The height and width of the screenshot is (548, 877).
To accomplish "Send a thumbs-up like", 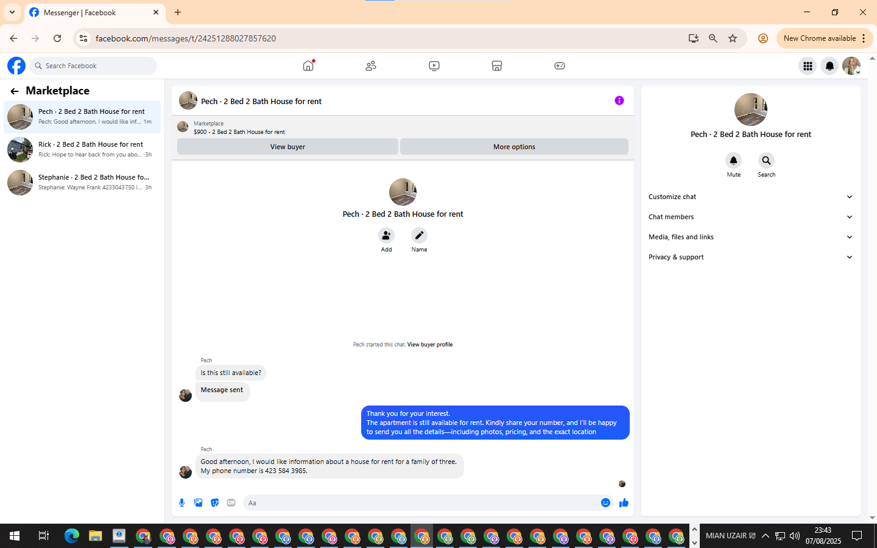I will 624,503.
